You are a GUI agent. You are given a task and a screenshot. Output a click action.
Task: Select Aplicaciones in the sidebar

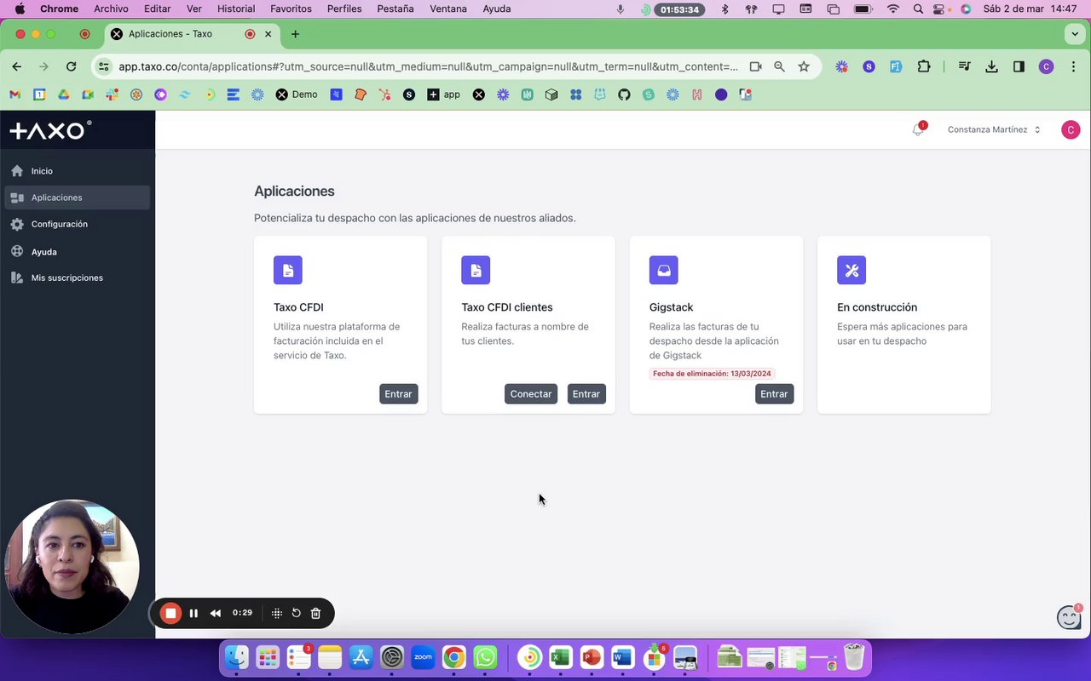pyautogui.click(x=77, y=197)
